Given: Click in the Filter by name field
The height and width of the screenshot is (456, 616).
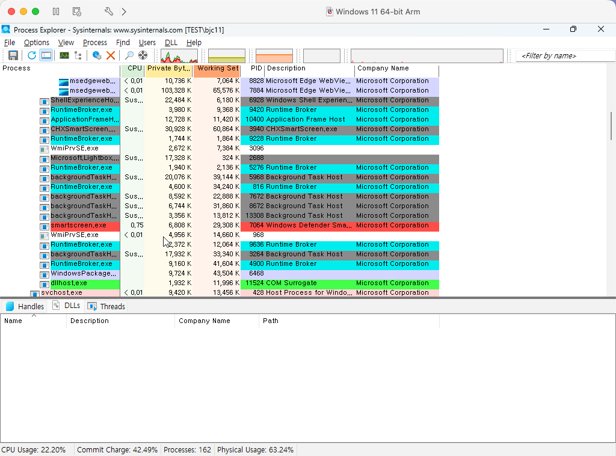Looking at the screenshot, I should pos(565,56).
